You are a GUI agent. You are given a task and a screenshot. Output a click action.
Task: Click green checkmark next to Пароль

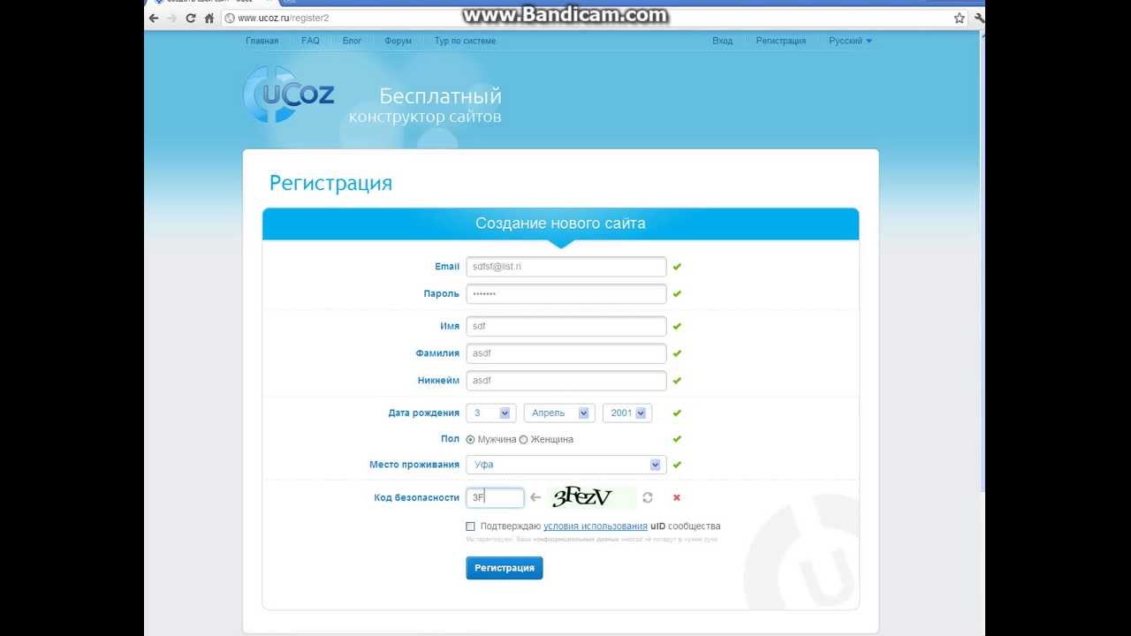(x=677, y=293)
